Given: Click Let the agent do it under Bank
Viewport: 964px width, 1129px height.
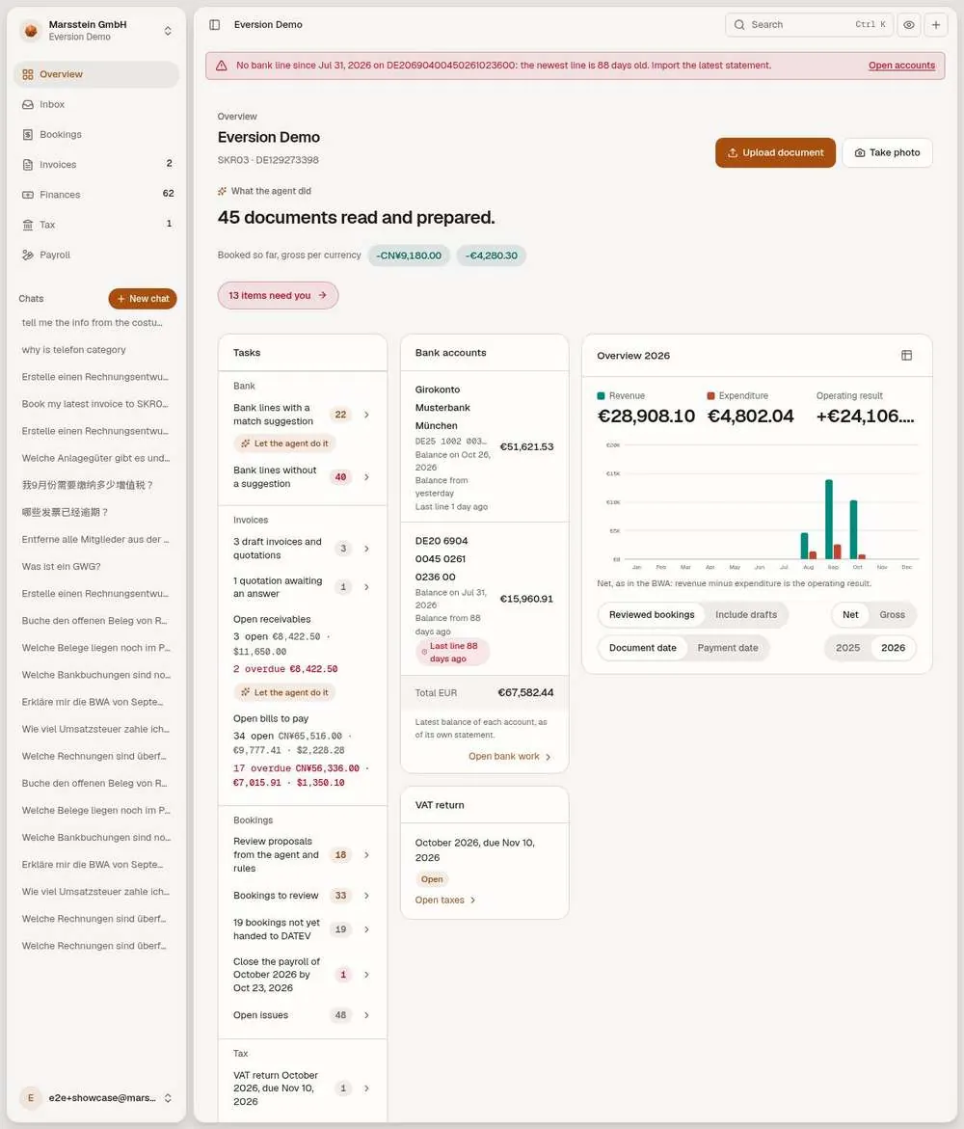Looking at the screenshot, I should point(284,444).
